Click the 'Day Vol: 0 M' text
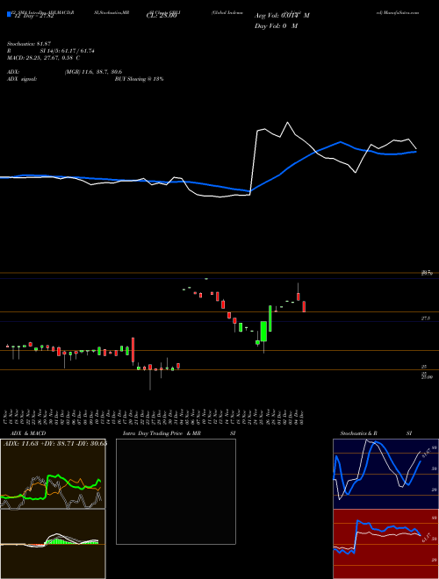The width and height of the screenshot is (439, 579). (x=277, y=26)
